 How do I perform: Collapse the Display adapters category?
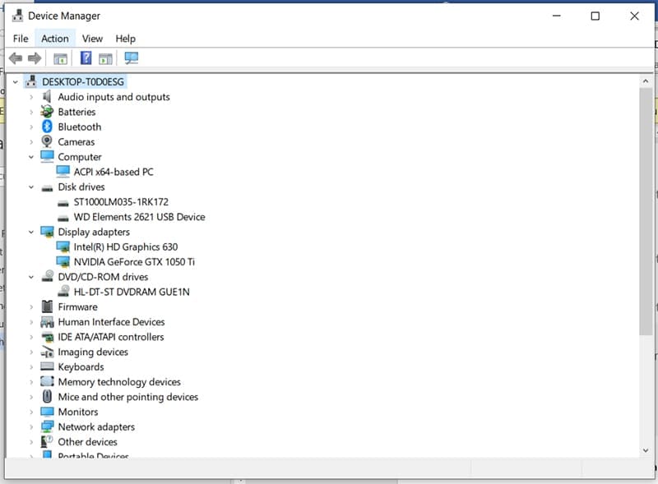[x=30, y=232]
